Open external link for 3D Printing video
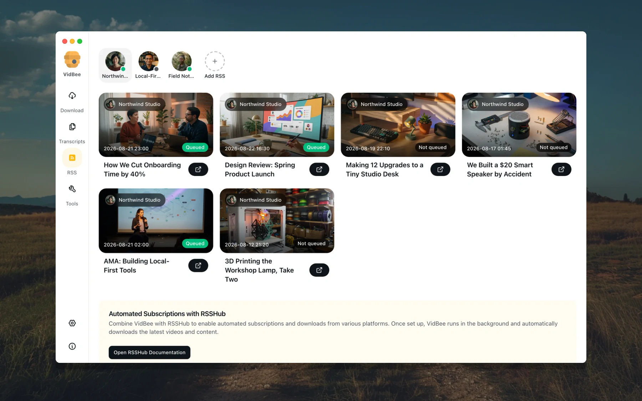Screen dimensions: 642x401 pos(319,270)
